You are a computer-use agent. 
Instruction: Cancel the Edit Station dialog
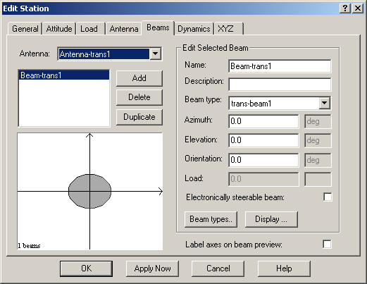click(x=218, y=268)
